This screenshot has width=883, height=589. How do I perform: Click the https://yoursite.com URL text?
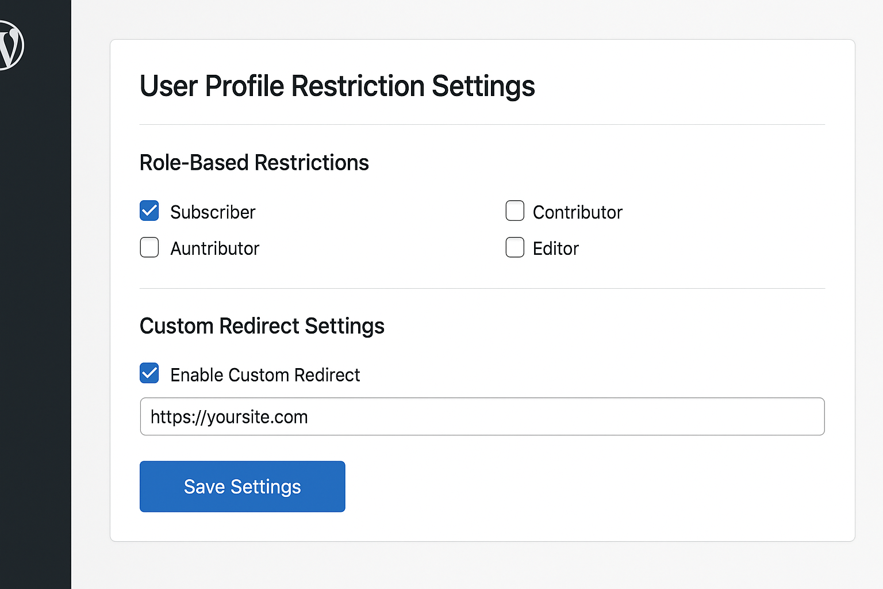point(229,417)
